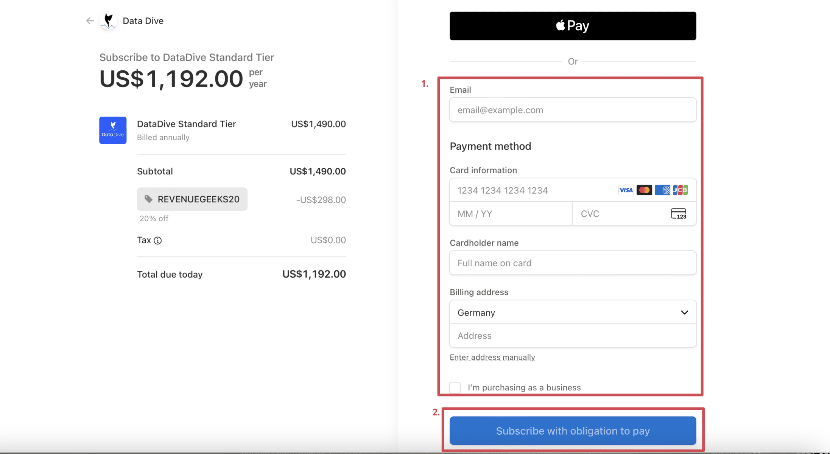Image resolution: width=830 pixels, height=454 pixels.
Task: Open the Germany country dropdown
Action: (573, 312)
